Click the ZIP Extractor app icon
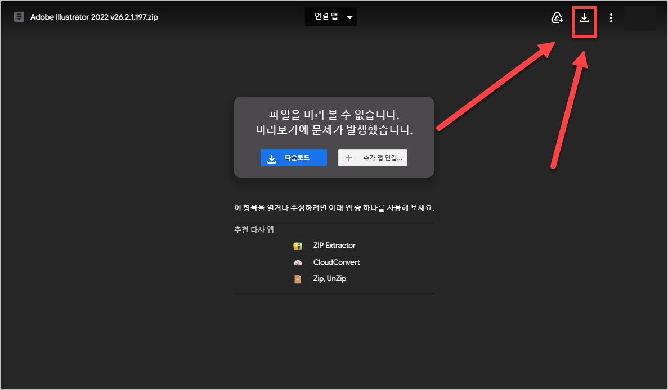Viewport: 668px width, 390px height. (297, 246)
